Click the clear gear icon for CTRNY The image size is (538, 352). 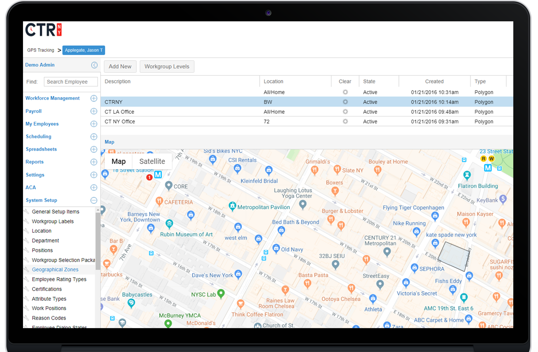point(345,102)
